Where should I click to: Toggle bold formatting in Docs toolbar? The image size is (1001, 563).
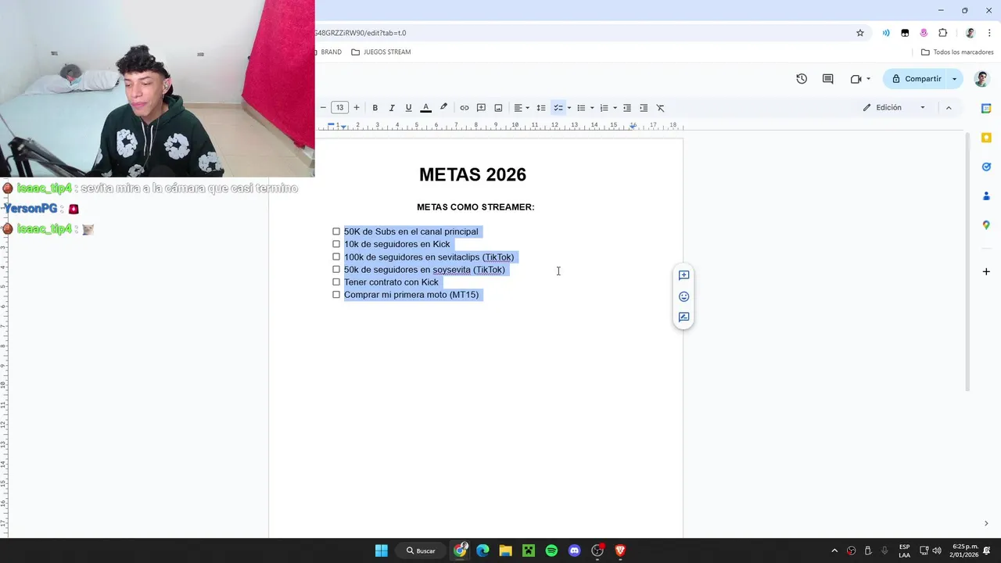[375, 108]
